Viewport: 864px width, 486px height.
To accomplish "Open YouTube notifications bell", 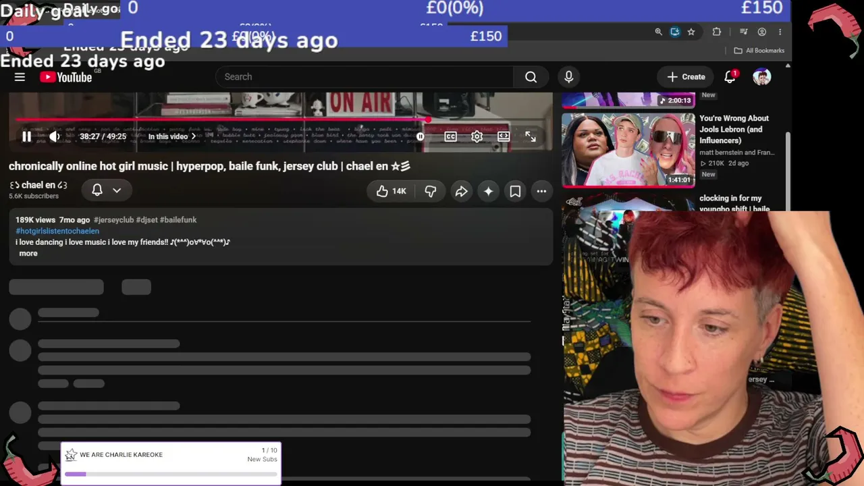I will pos(730,77).
